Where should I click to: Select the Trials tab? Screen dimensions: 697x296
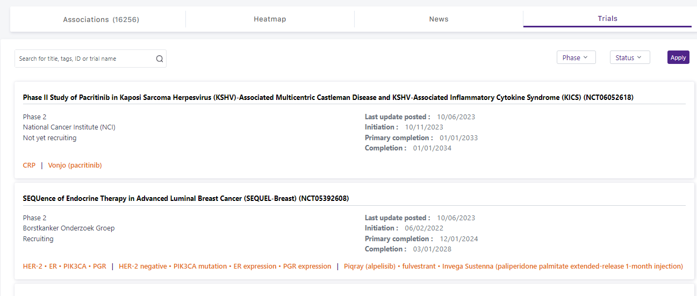pyautogui.click(x=607, y=19)
